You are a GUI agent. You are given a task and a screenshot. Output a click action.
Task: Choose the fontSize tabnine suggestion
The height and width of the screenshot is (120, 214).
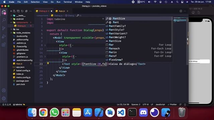[139, 19]
